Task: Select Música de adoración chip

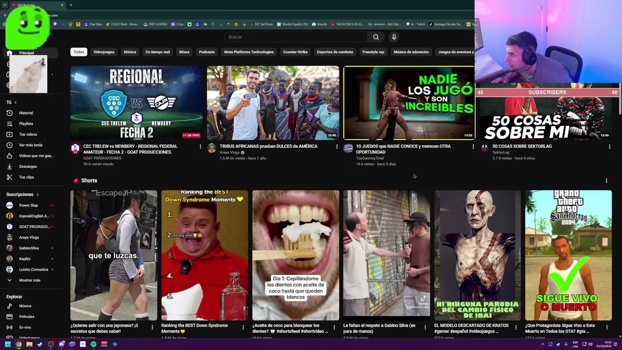Action: [x=411, y=52]
